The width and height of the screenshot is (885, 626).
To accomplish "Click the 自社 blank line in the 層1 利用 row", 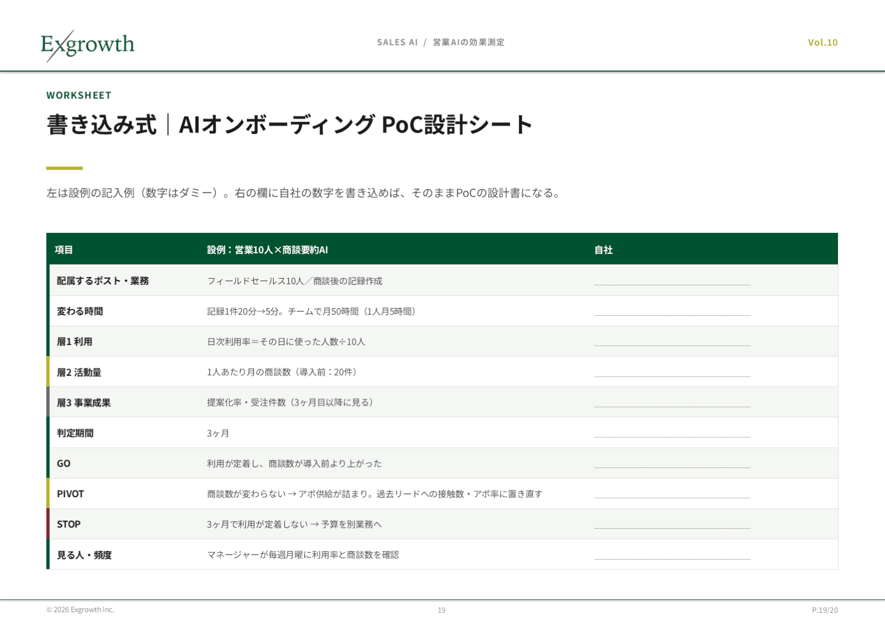I will [672, 345].
